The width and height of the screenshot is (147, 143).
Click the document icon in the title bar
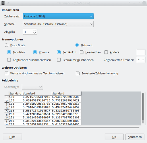(x=3, y=3)
